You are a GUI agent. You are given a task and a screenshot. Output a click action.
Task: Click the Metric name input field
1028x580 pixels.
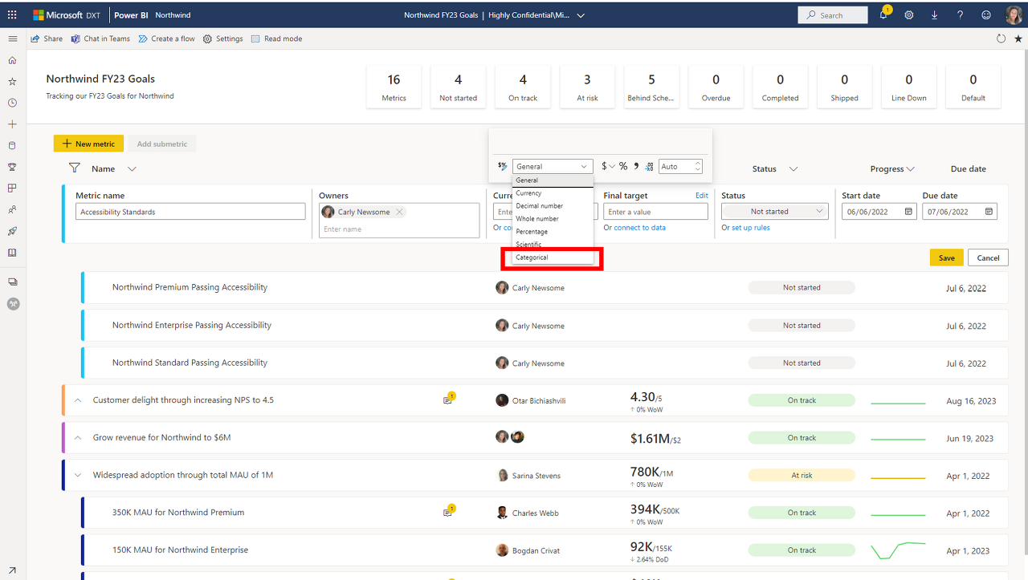(191, 212)
